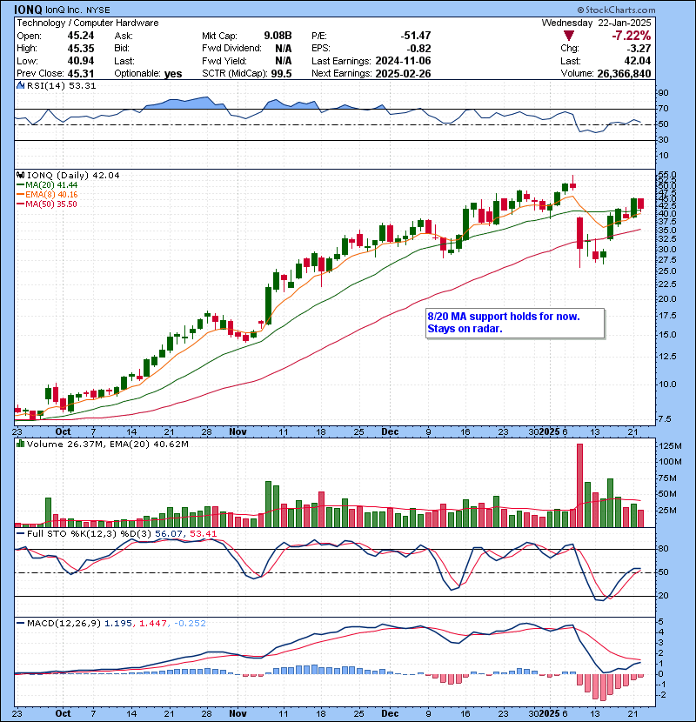Screen dimensions: 696x722
Task: Click the Prev Close value 45.31
Action: pos(81,74)
